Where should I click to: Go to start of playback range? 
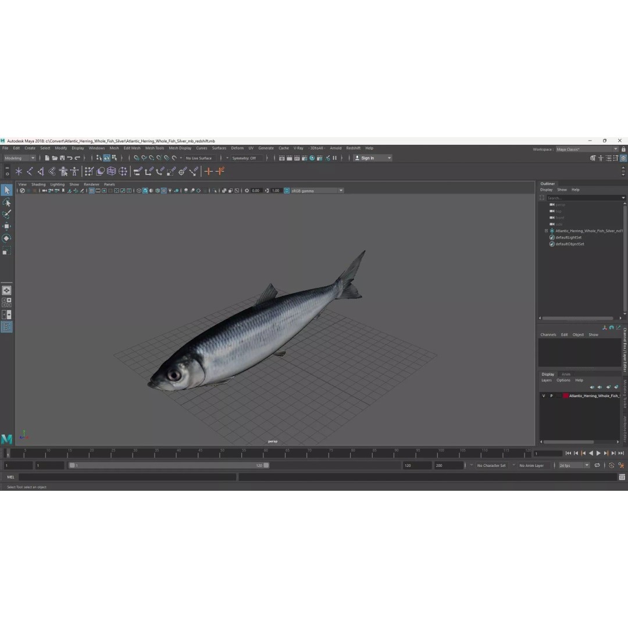[568, 453]
